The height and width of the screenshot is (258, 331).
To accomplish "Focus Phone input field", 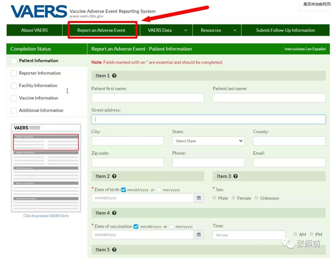I will pos(208,162).
